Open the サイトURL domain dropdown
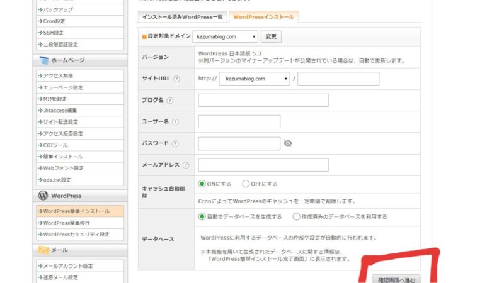This screenshot has width=504, height=283. 255,79
